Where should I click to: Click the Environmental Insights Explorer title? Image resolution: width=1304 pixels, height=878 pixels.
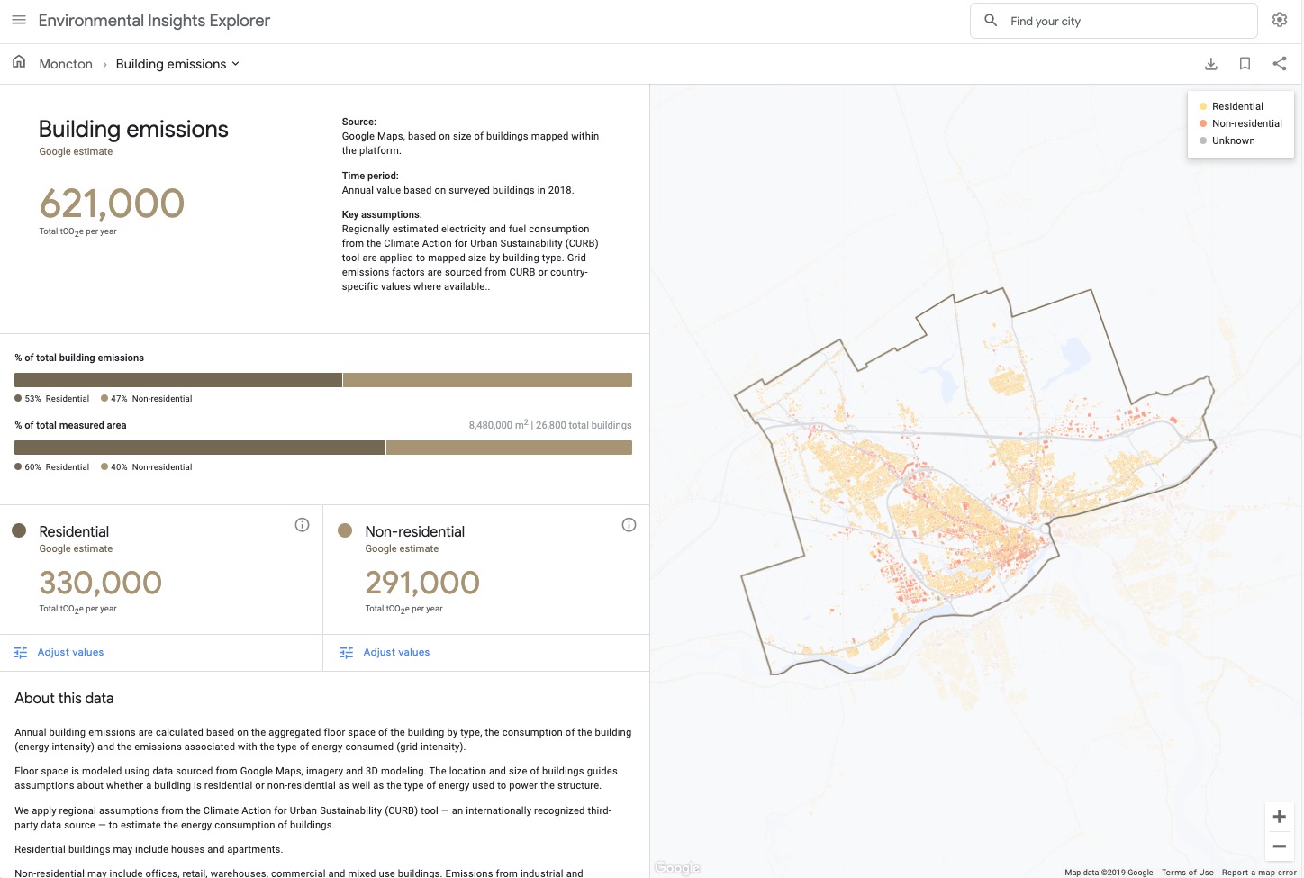154,21
